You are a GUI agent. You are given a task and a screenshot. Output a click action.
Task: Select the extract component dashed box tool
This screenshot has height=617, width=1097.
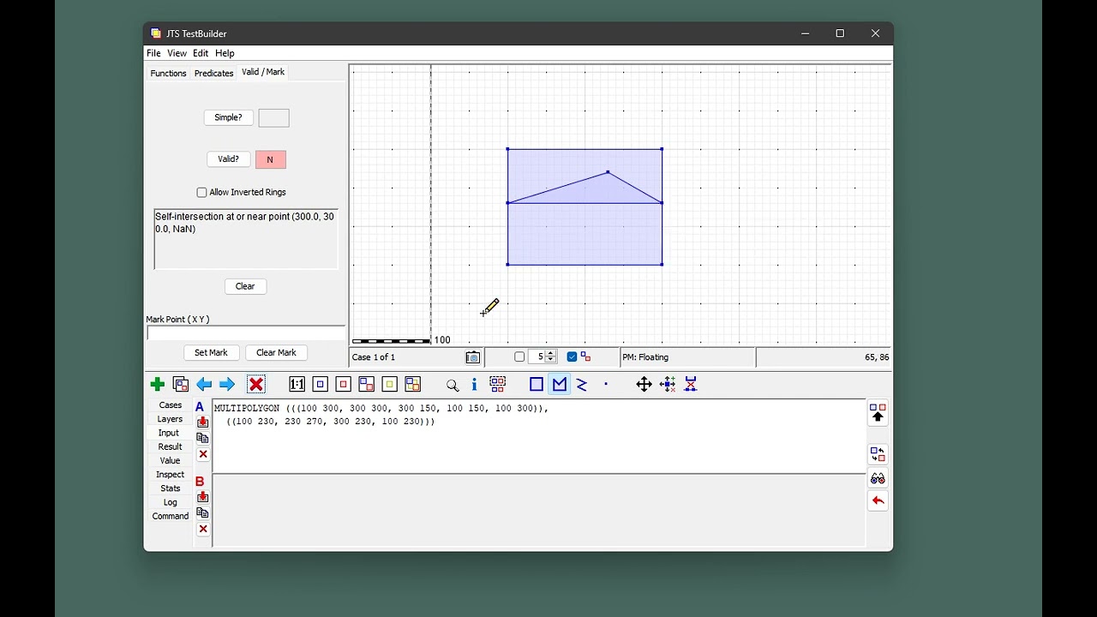(497, 385)
